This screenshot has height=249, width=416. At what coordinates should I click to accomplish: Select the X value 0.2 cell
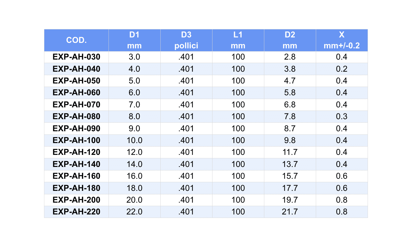342,69
